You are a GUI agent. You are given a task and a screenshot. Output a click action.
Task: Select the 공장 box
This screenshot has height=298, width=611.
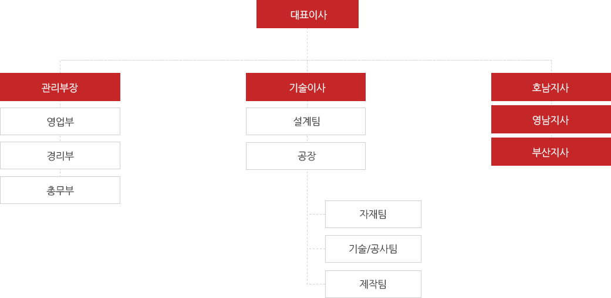(x=305, y=156)
